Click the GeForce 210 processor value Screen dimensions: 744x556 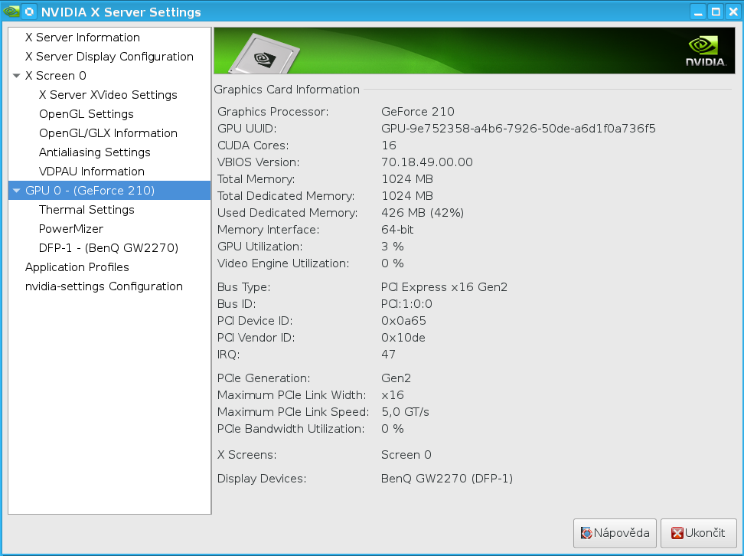[418, 112]
